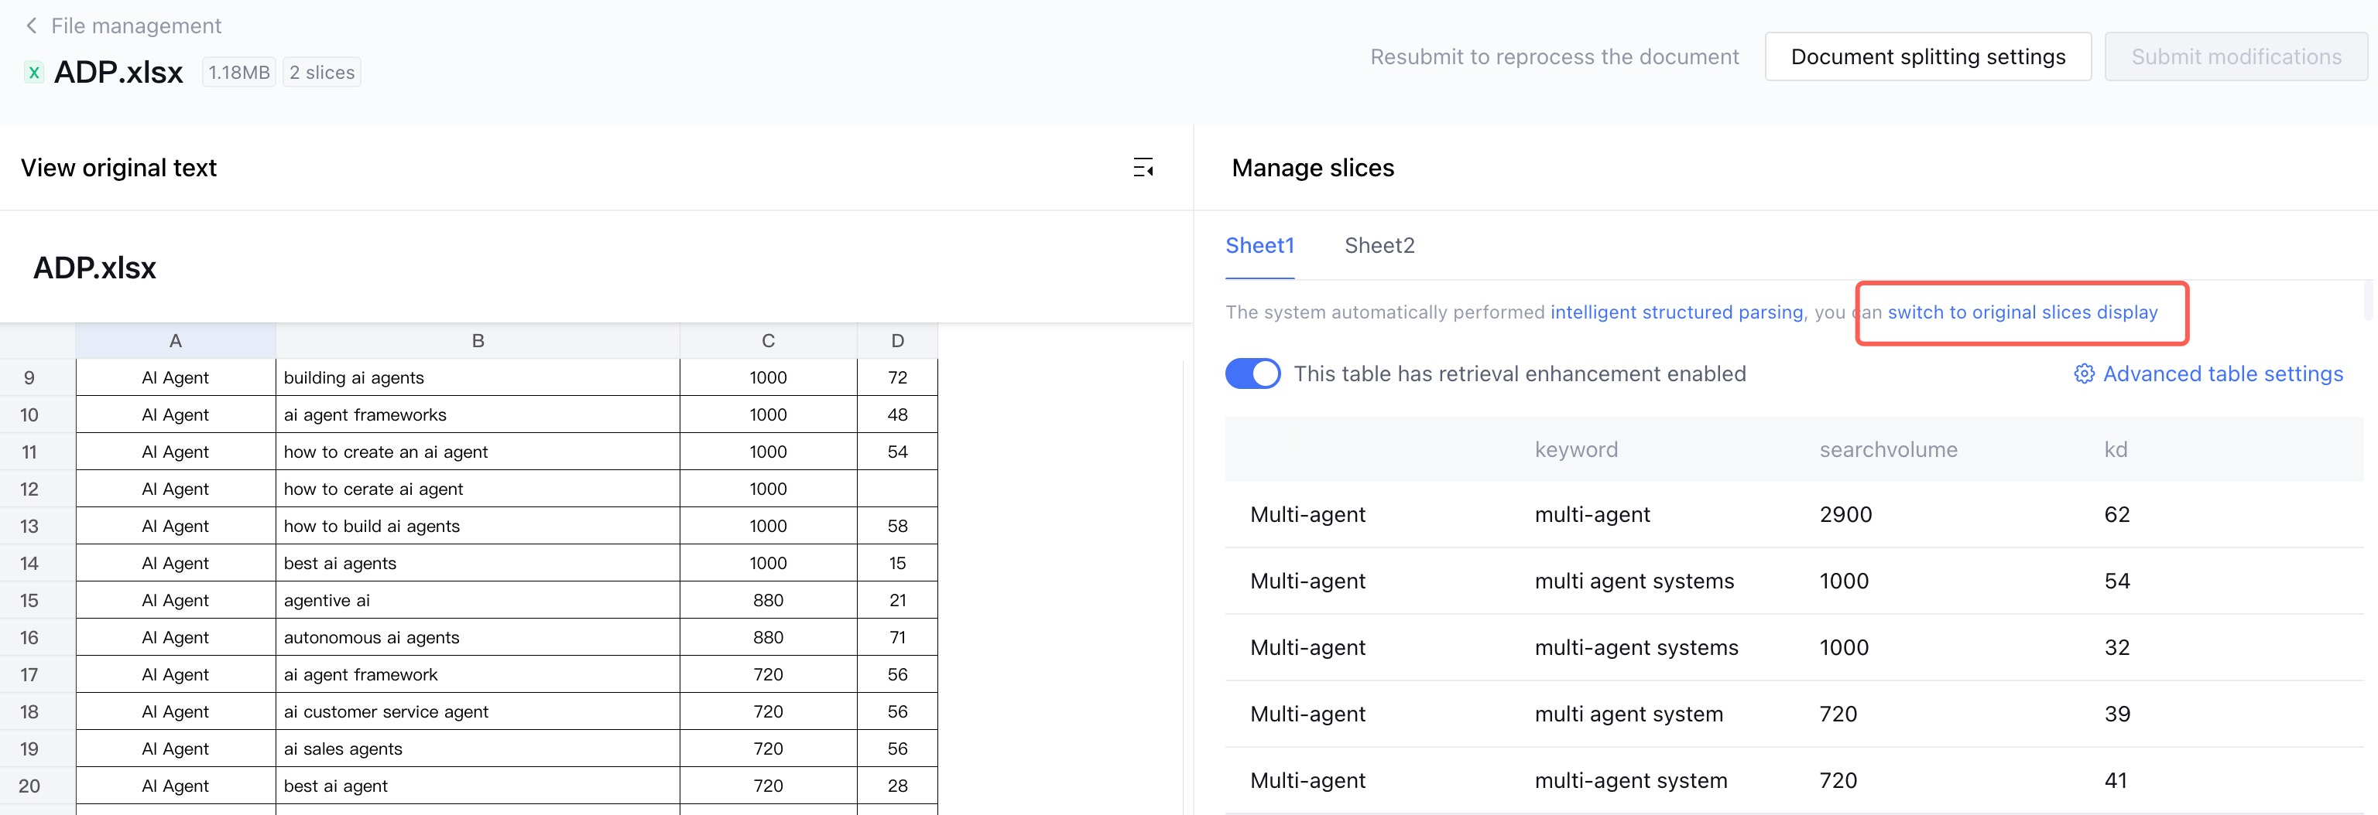The width and height of the screenshot is (2378, 815).
Task: Open the intelligent structured parsing link
Action: click(1675, 312)
